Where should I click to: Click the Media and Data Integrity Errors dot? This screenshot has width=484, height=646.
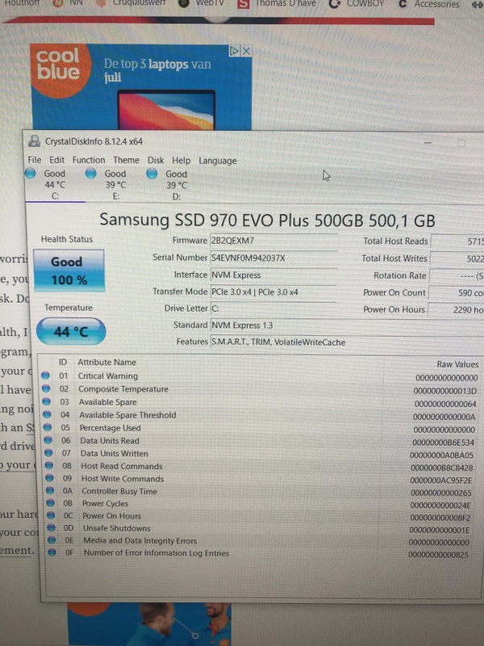tap(52, 539)
